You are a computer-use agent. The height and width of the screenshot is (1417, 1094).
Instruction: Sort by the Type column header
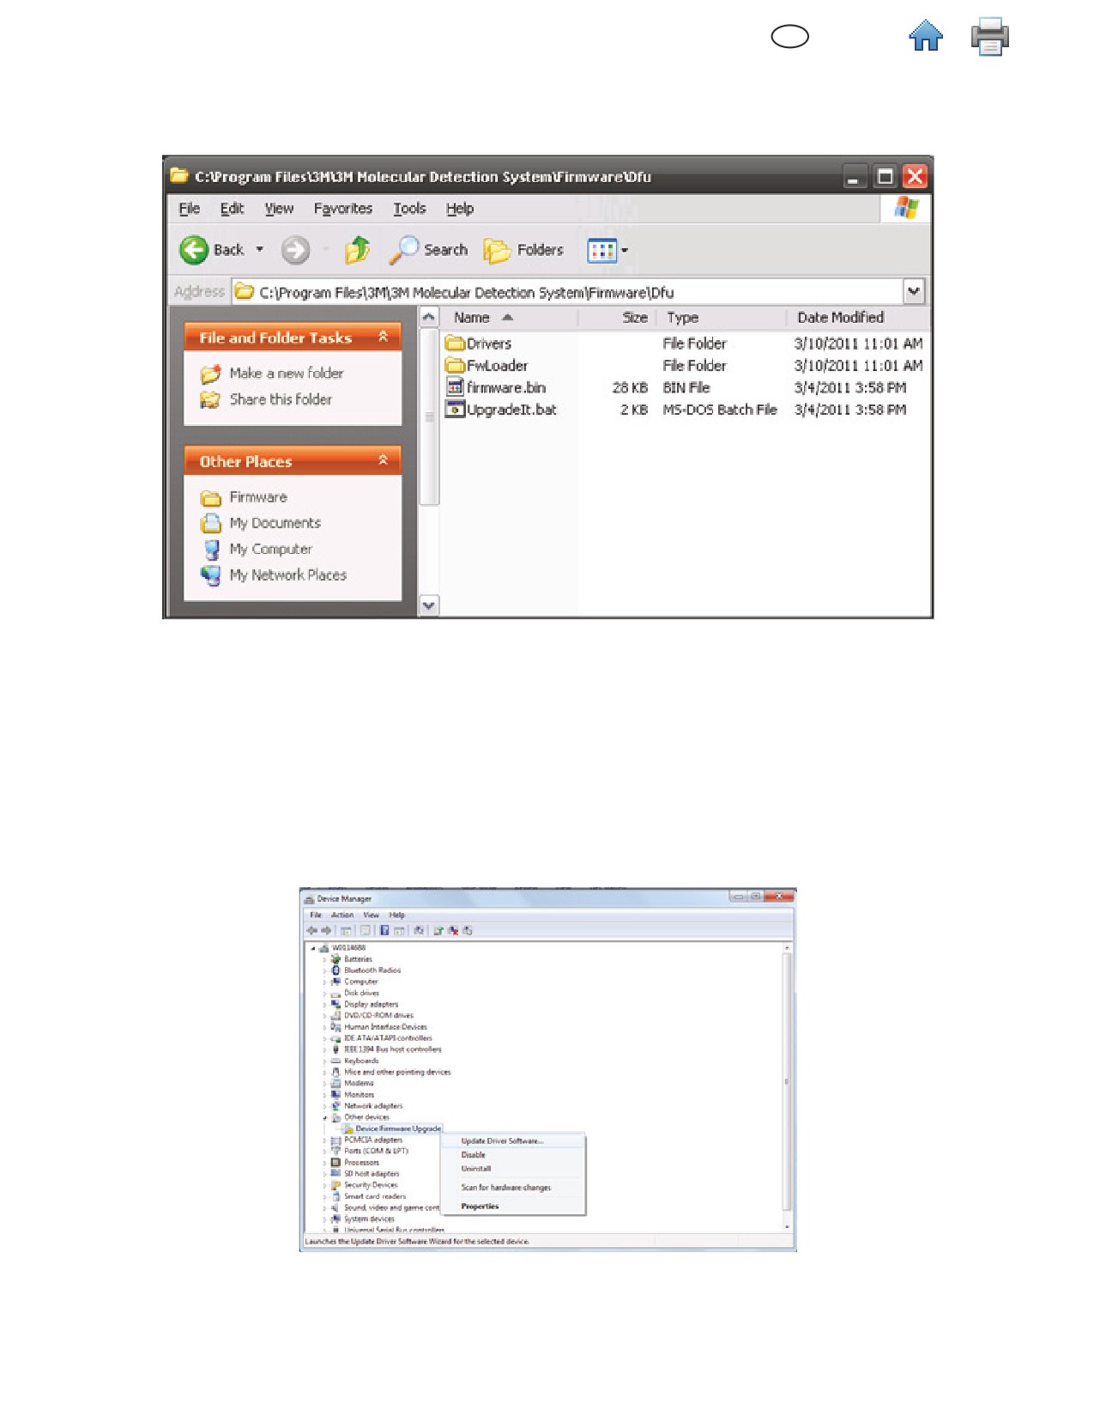click(x=722, y=318)
